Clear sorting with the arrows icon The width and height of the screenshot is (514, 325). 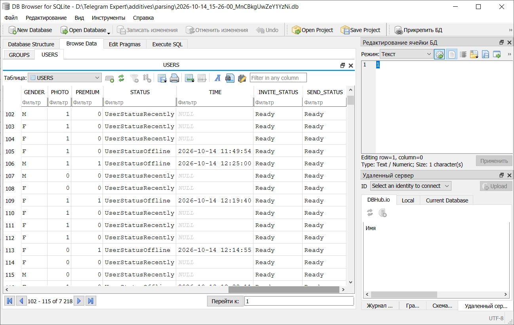[147, 78]
